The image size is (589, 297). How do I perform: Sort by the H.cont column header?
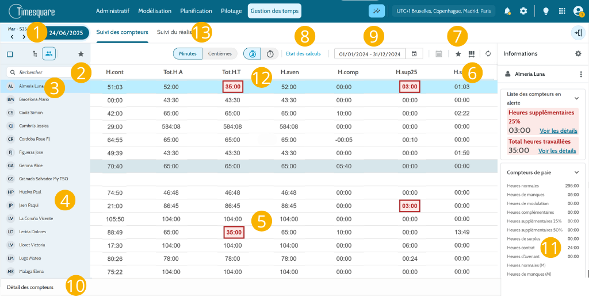click(114, 72)
